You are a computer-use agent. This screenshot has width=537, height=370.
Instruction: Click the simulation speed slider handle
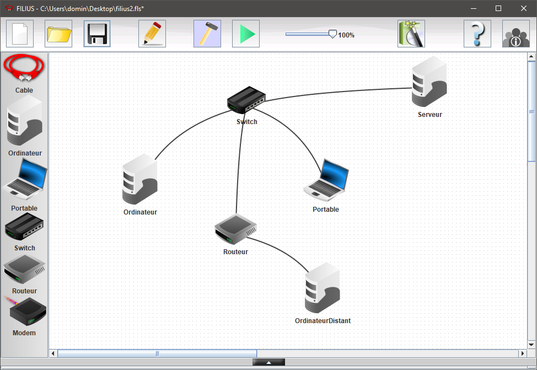[332, 34]
